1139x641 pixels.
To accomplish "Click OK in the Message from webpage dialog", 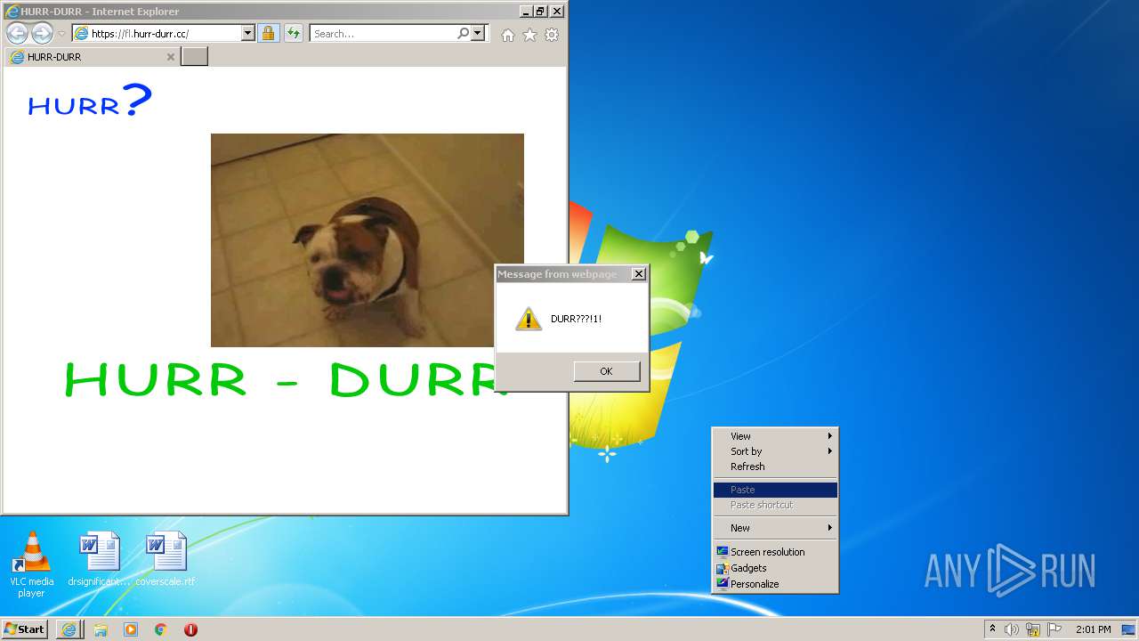I will click(x=606, y=371).
